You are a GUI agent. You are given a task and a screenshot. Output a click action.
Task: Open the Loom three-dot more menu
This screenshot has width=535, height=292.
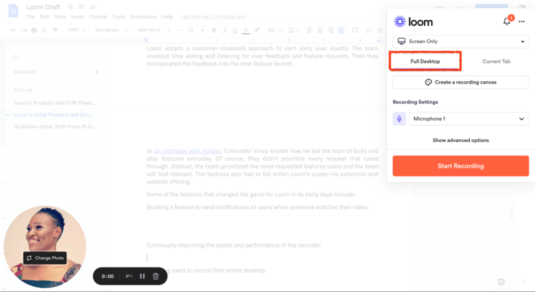pos(521,21)
